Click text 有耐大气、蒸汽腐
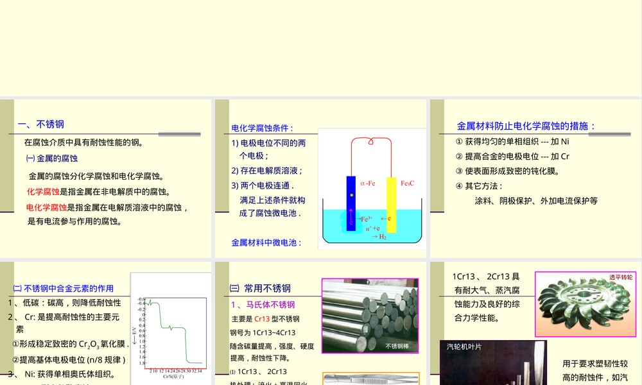Image resolution: width=642 pixels, height=385 pixels. pyautogui.click(x=487, y=291)
